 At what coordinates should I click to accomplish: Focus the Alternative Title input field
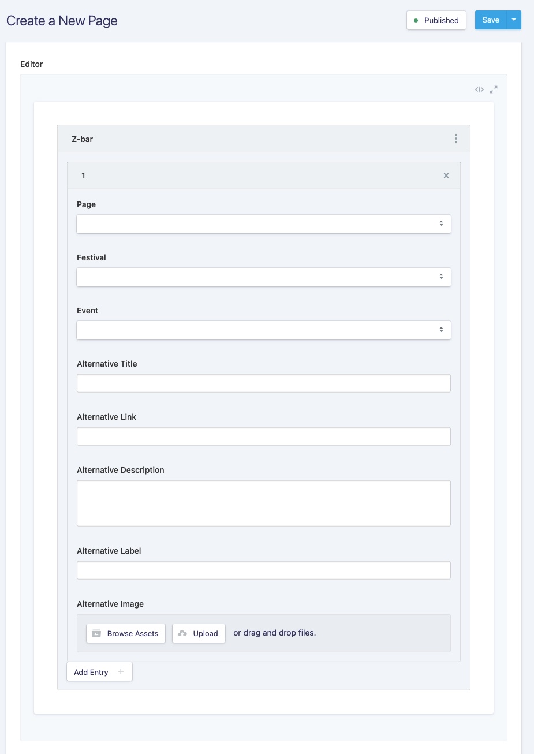(263, 383)
